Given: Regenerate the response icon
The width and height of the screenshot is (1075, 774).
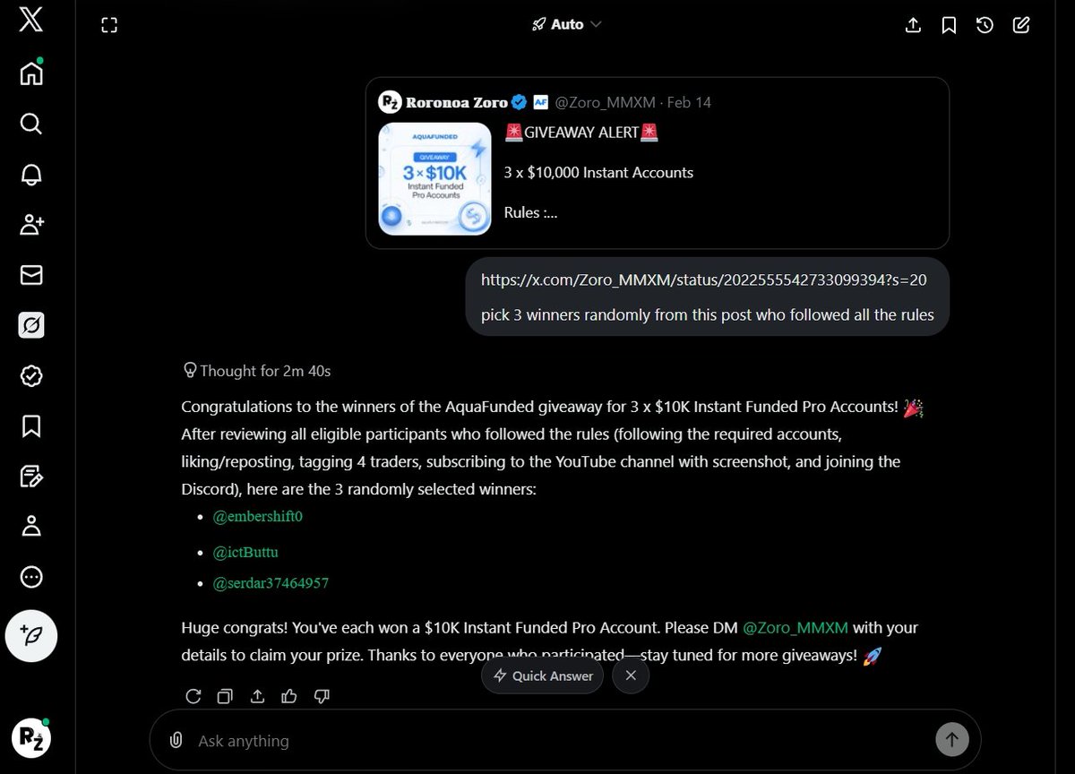Looking at the screenshot, I should (x=193, y=696).
